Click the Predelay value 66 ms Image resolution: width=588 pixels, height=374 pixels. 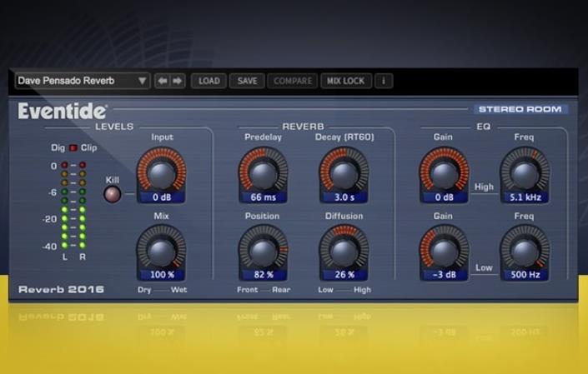click(x=264, y=197)
